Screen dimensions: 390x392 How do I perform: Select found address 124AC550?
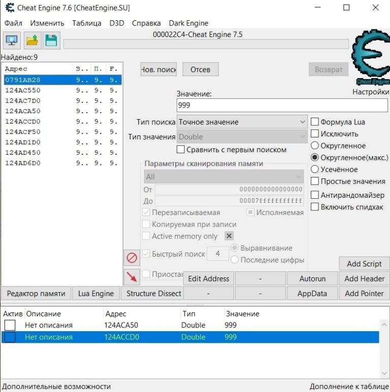point(63,90)
